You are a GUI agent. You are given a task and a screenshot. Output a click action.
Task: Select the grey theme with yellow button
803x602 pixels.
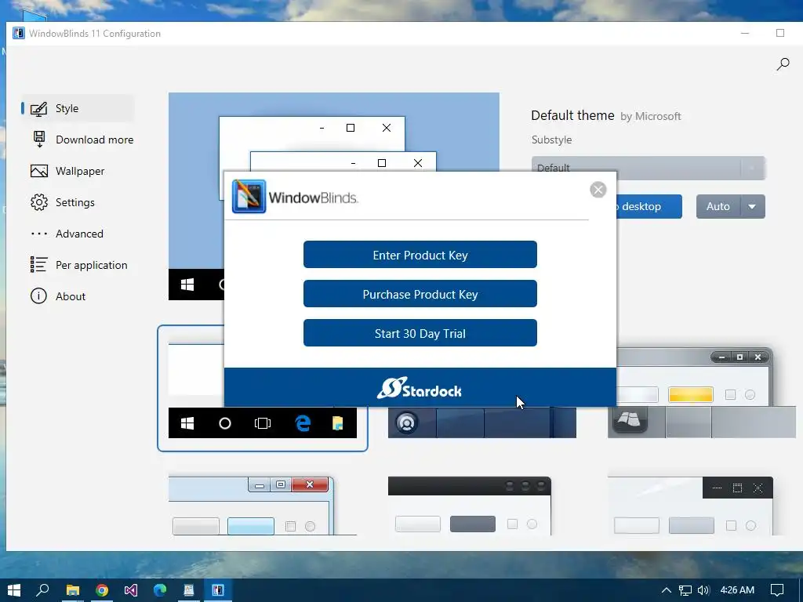point(702,393)
